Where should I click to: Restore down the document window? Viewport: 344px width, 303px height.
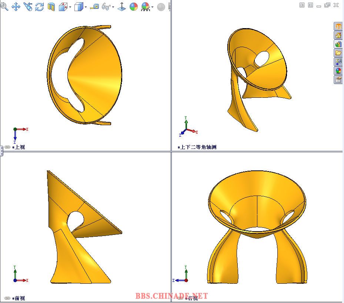327,5
